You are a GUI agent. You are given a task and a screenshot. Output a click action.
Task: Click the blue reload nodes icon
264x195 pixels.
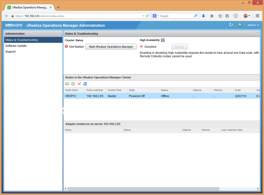click(x=85, y=84)
